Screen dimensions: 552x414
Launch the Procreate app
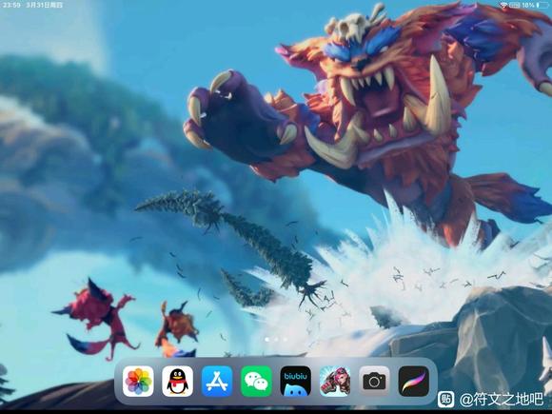pyautogui.click(x=414, y=382)
